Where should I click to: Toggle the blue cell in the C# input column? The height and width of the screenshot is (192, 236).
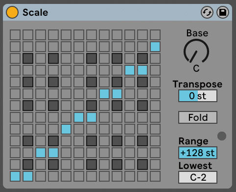click(28, 176)
